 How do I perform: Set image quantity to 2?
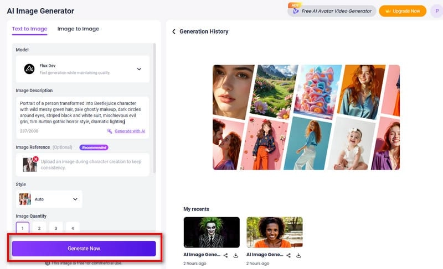pos(39,228)
